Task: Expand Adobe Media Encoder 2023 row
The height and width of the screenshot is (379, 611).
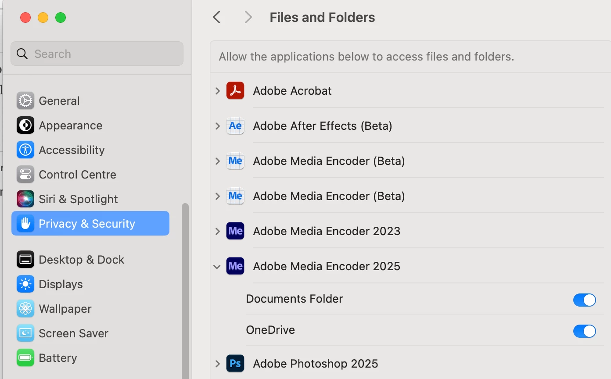Action: [218, 231]
